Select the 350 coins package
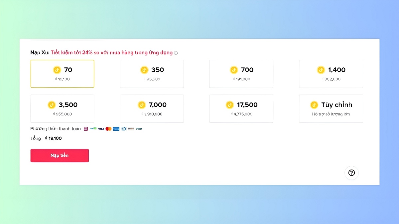This screenshot has height=224, width=399. click(x=152, y=74)
